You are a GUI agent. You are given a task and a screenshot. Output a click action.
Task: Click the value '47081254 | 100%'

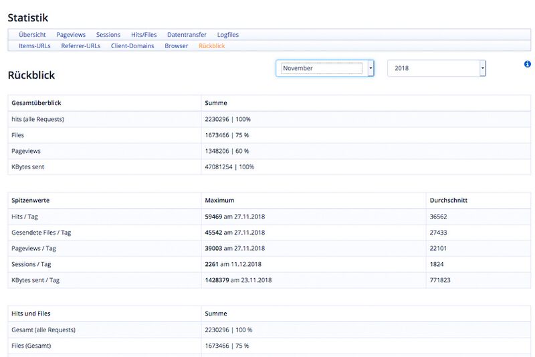229,166
